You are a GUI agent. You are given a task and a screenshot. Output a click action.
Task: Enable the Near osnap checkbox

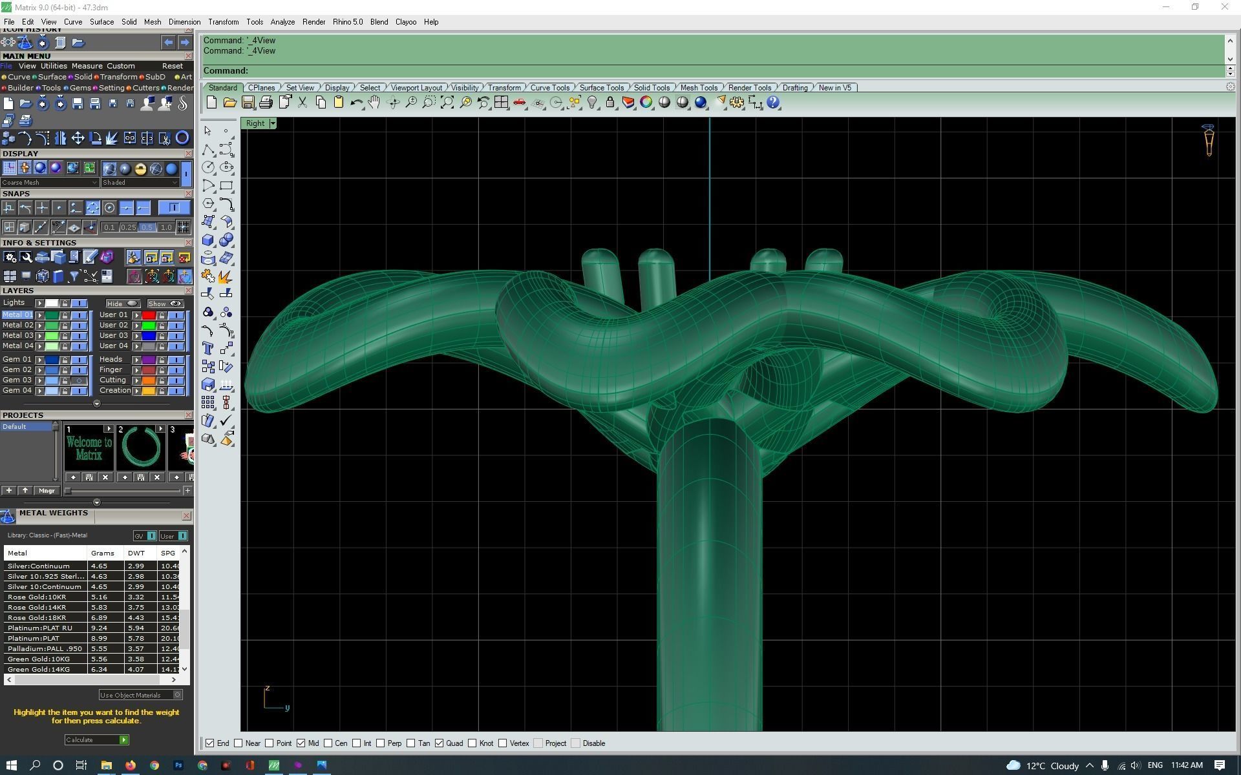(x=239, y=743)
